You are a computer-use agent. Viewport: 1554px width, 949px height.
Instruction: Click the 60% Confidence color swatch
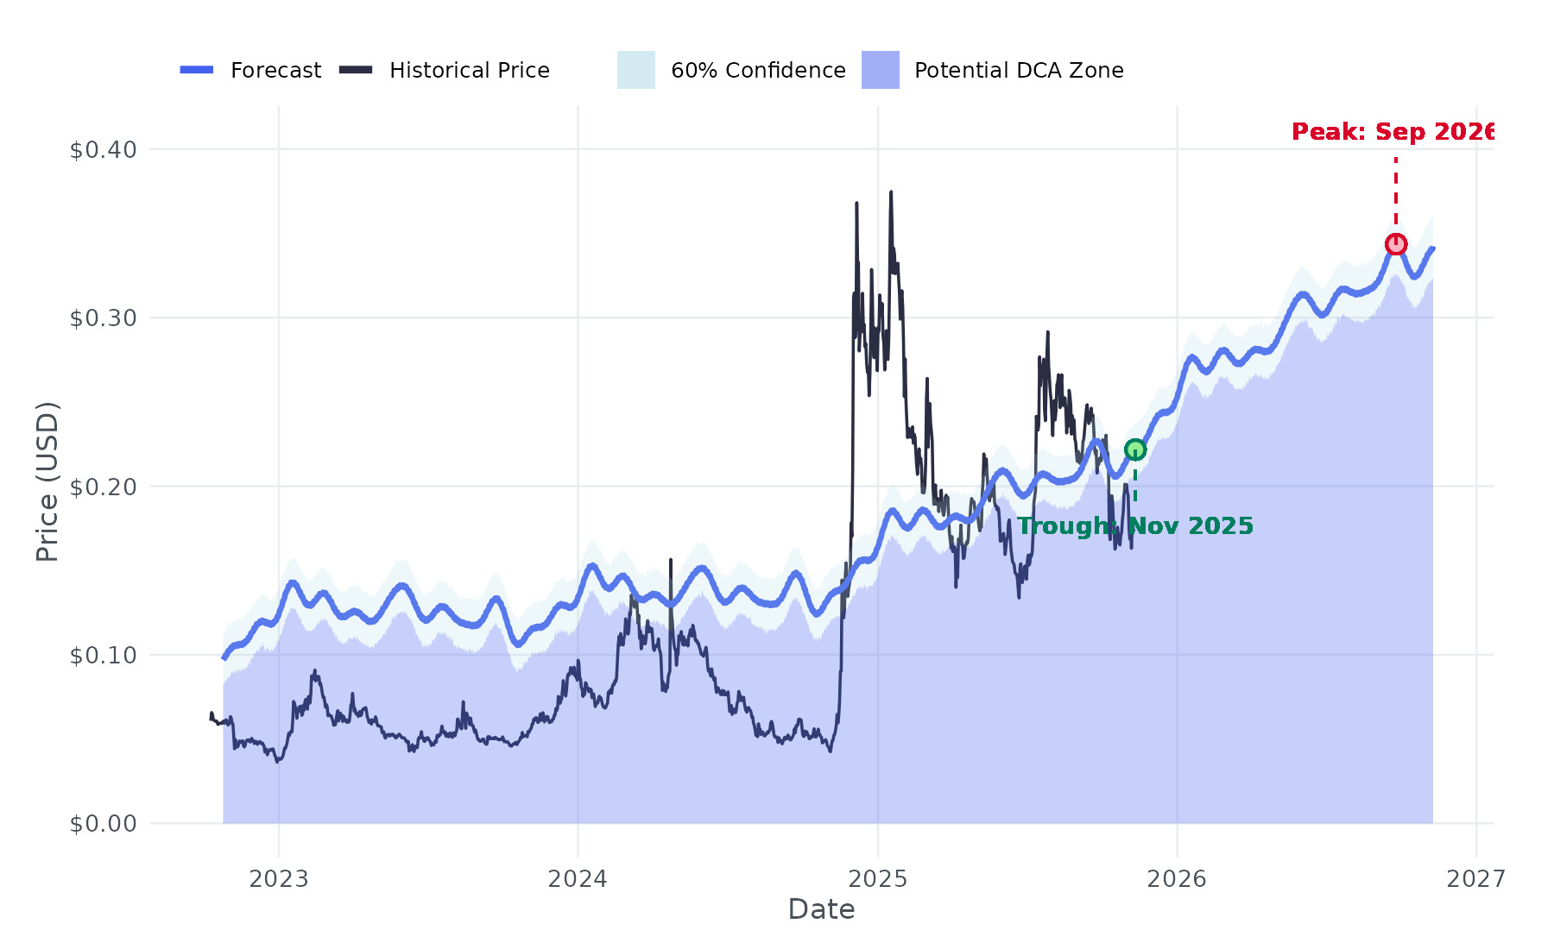[x=636, y=70]
